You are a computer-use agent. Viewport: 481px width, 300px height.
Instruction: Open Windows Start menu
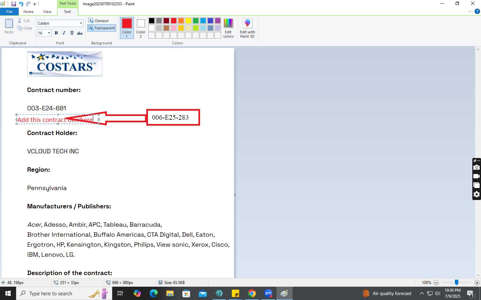8,293
